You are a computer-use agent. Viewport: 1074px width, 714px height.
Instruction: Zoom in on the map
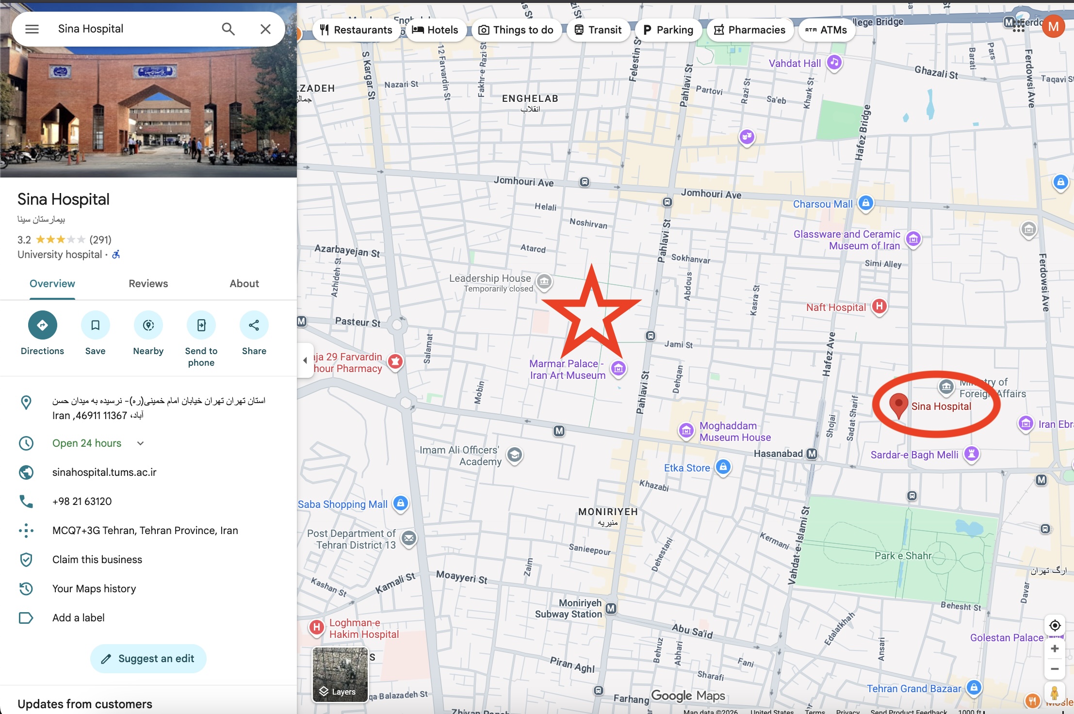[x=1054, y=649]
